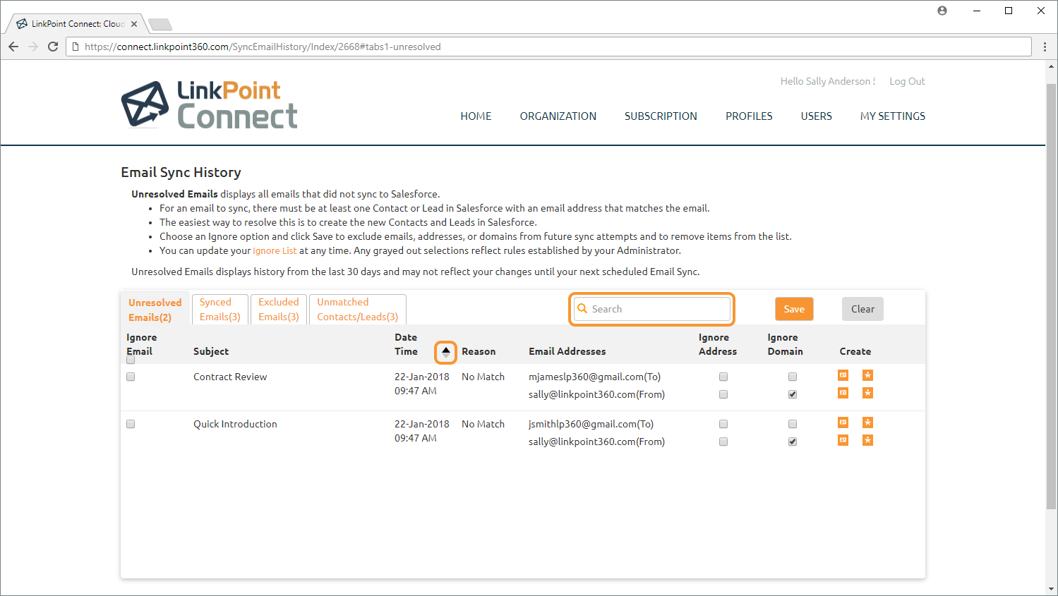The image size is (1058, 596).
Task: Check Ignore Domain for mjameslp360@gmail.com
Action: point(793,377)
